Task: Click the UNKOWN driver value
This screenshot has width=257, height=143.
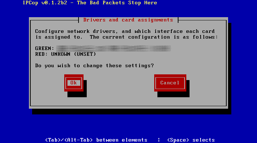Action: click(x=61, y=54)
